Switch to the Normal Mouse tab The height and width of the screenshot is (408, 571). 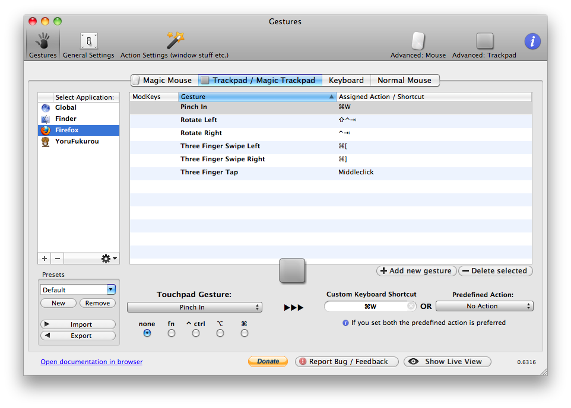tap(405, 80)
